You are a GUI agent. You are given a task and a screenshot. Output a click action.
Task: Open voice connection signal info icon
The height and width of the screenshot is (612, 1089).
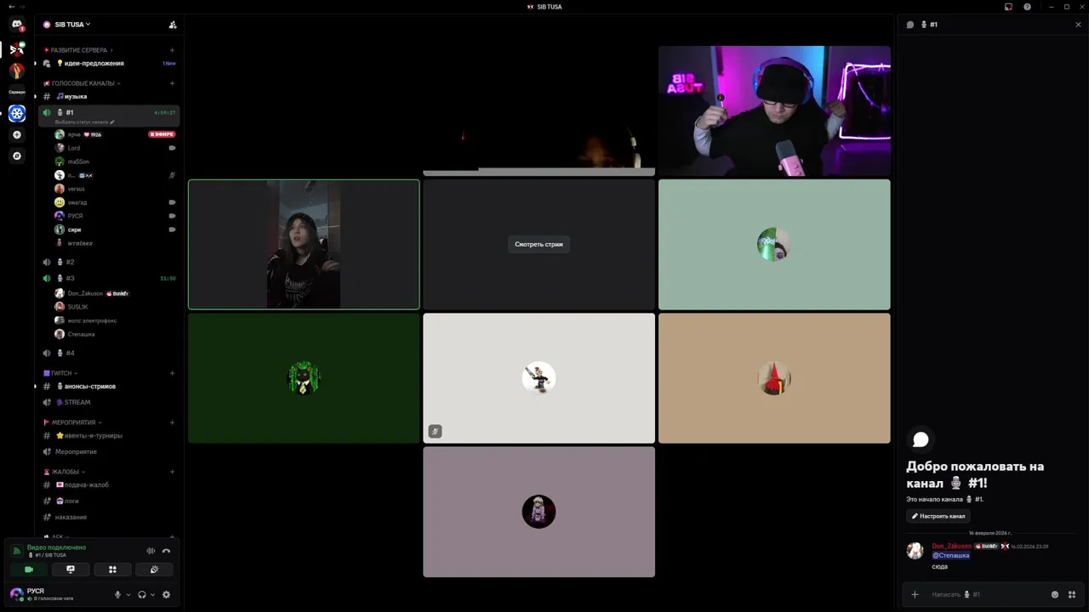(x=16, y=551)
